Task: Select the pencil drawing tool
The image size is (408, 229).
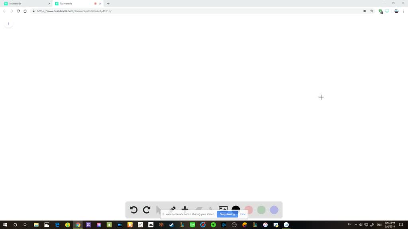Action: 172,209
